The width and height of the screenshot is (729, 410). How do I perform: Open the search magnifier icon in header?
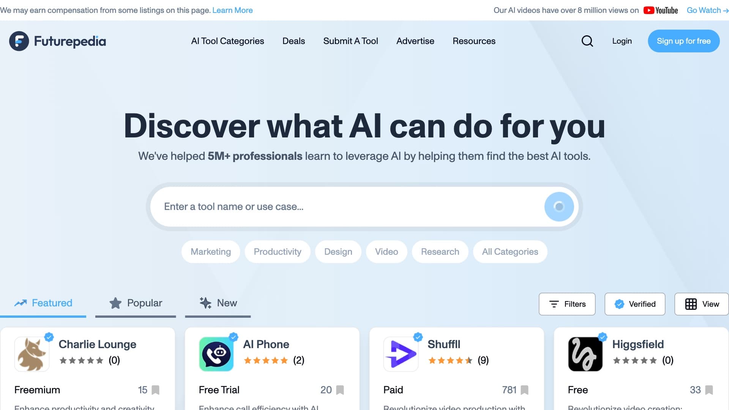point(587,41)
